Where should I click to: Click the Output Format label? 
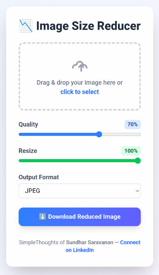39,177
